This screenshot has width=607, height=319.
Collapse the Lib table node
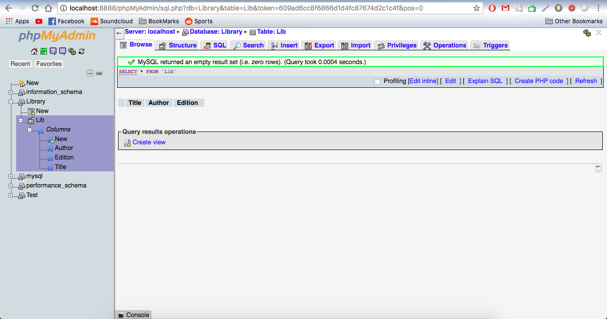pyautogui.click(x=20, y=120)
